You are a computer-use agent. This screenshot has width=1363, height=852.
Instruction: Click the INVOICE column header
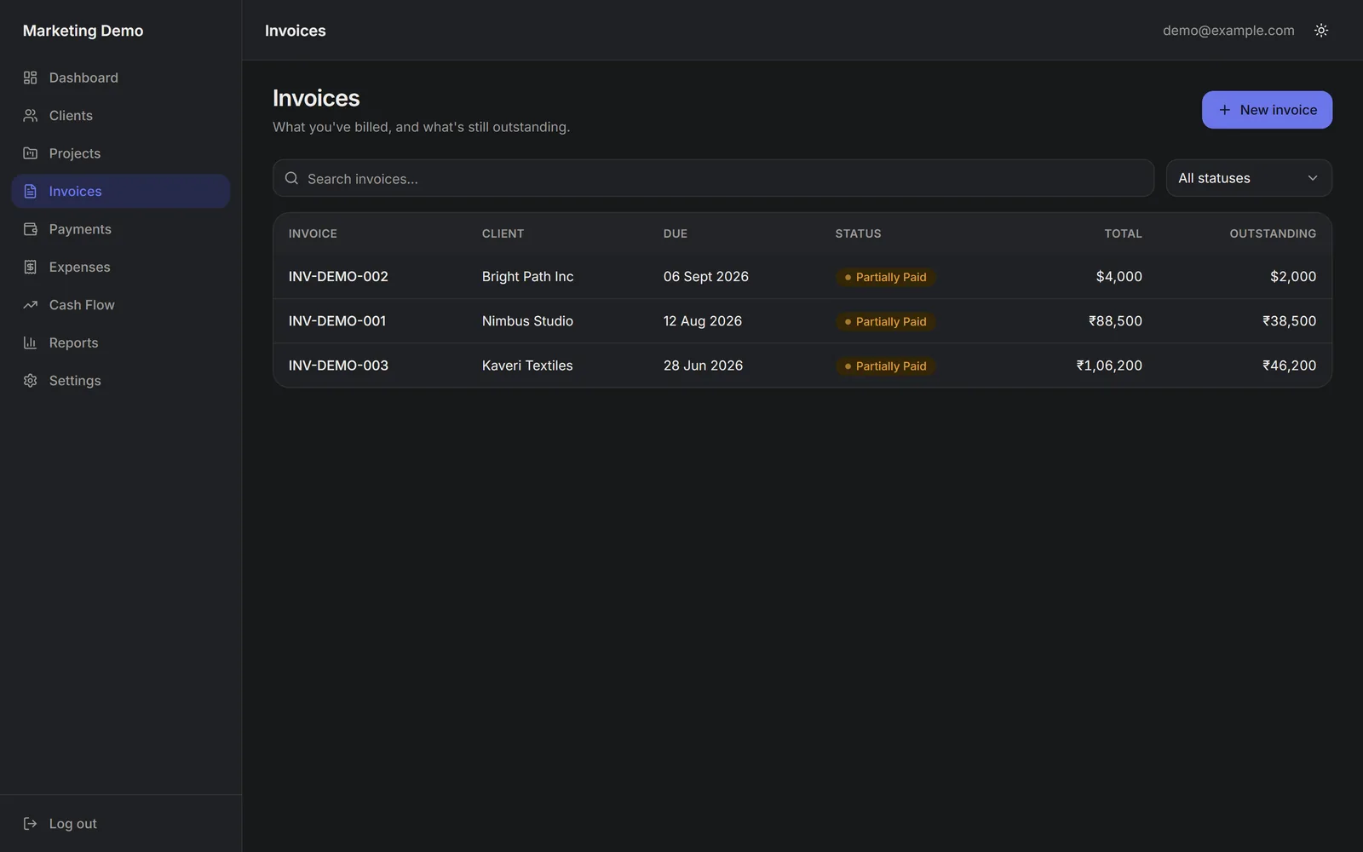click(x=313, y=233)
